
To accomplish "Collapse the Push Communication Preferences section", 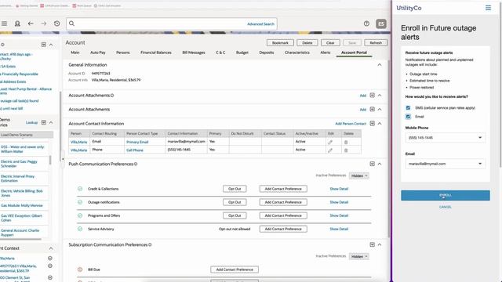I will pos(380,164).
